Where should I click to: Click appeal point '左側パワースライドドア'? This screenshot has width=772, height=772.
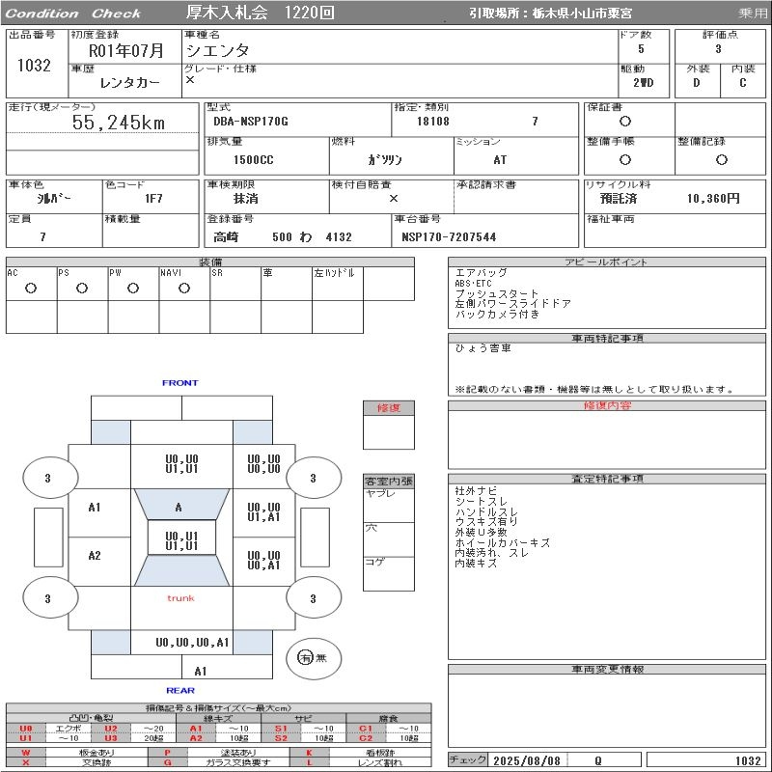pyautogui.click(x=513, y=304)
